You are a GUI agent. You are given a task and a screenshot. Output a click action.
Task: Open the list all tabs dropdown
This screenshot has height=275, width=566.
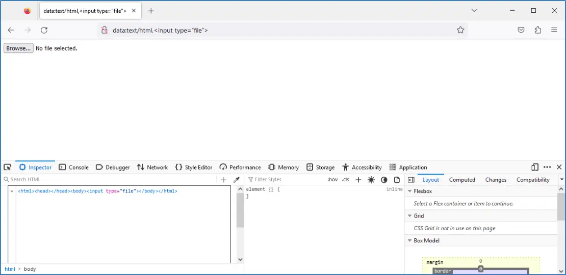pos(475,11)
